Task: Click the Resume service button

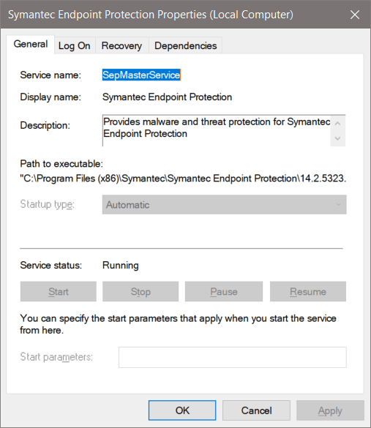Action: (x=308, y=291)
